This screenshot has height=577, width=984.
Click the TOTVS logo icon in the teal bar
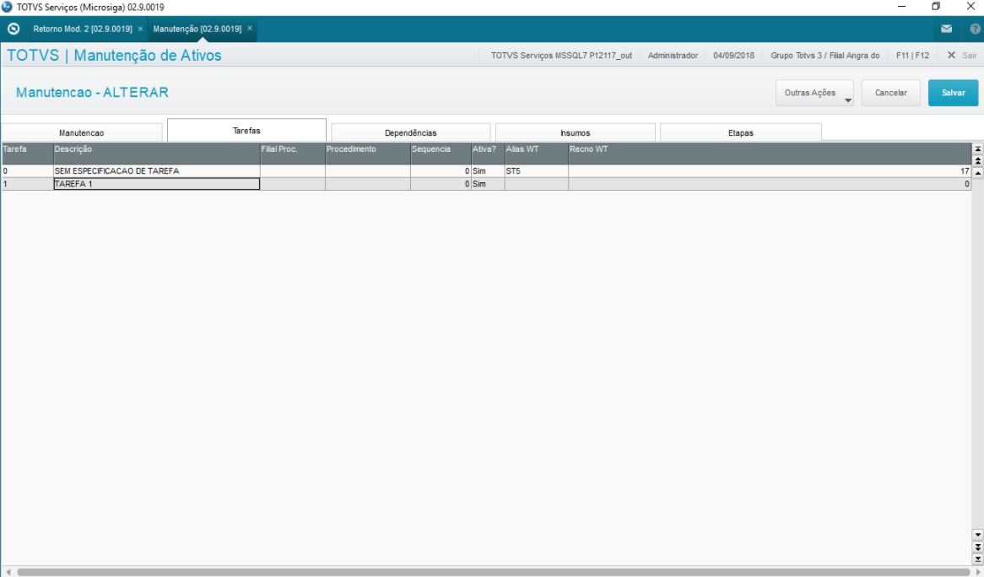[x=14, y=29]
